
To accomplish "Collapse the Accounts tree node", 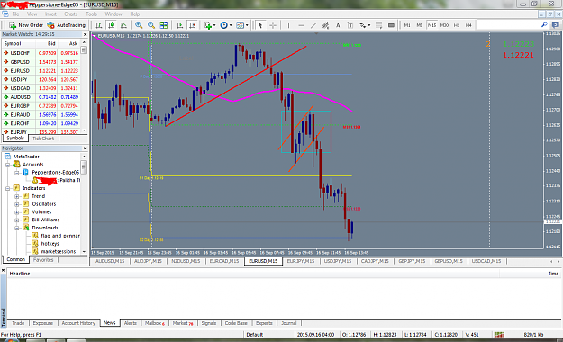I will coord(7,165).
